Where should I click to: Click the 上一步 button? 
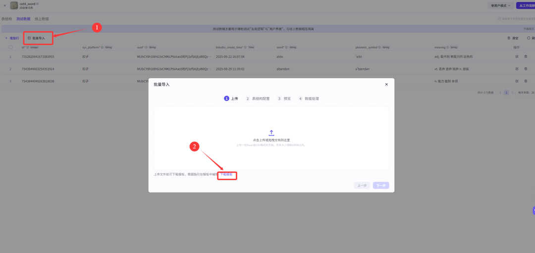point(362,186)
